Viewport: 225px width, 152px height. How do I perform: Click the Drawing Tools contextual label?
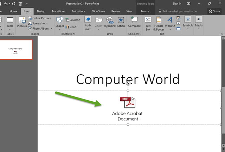[145, 4]
